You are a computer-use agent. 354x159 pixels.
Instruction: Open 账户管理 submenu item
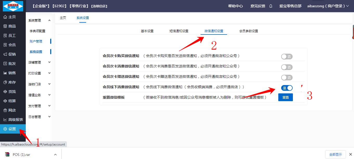[36, 41]
